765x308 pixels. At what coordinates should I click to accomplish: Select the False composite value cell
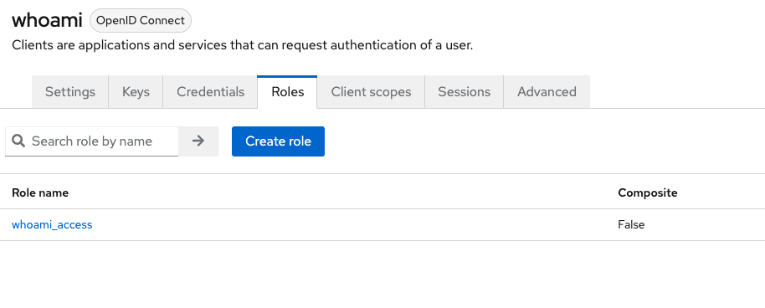(x=631, y=224)
